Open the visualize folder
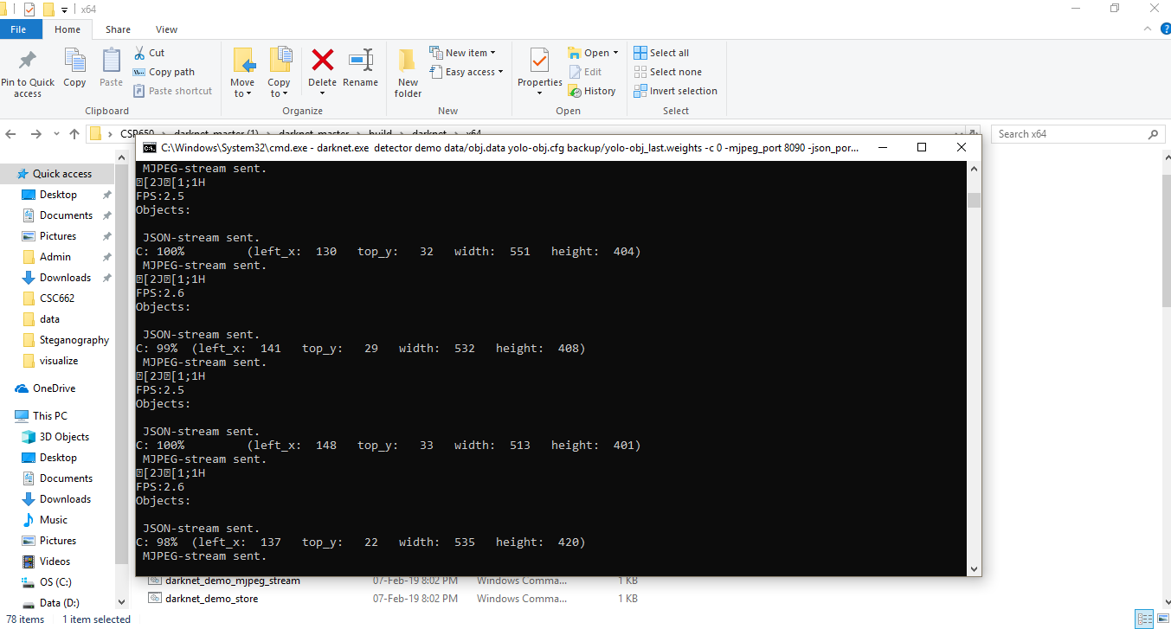1171x629 pixels. coord(59,361)
